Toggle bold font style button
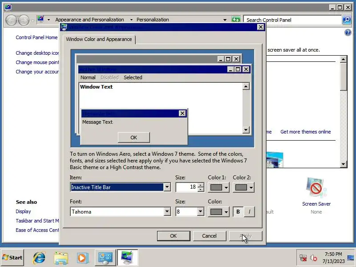356x267 pixels. [x=238, y=212]
